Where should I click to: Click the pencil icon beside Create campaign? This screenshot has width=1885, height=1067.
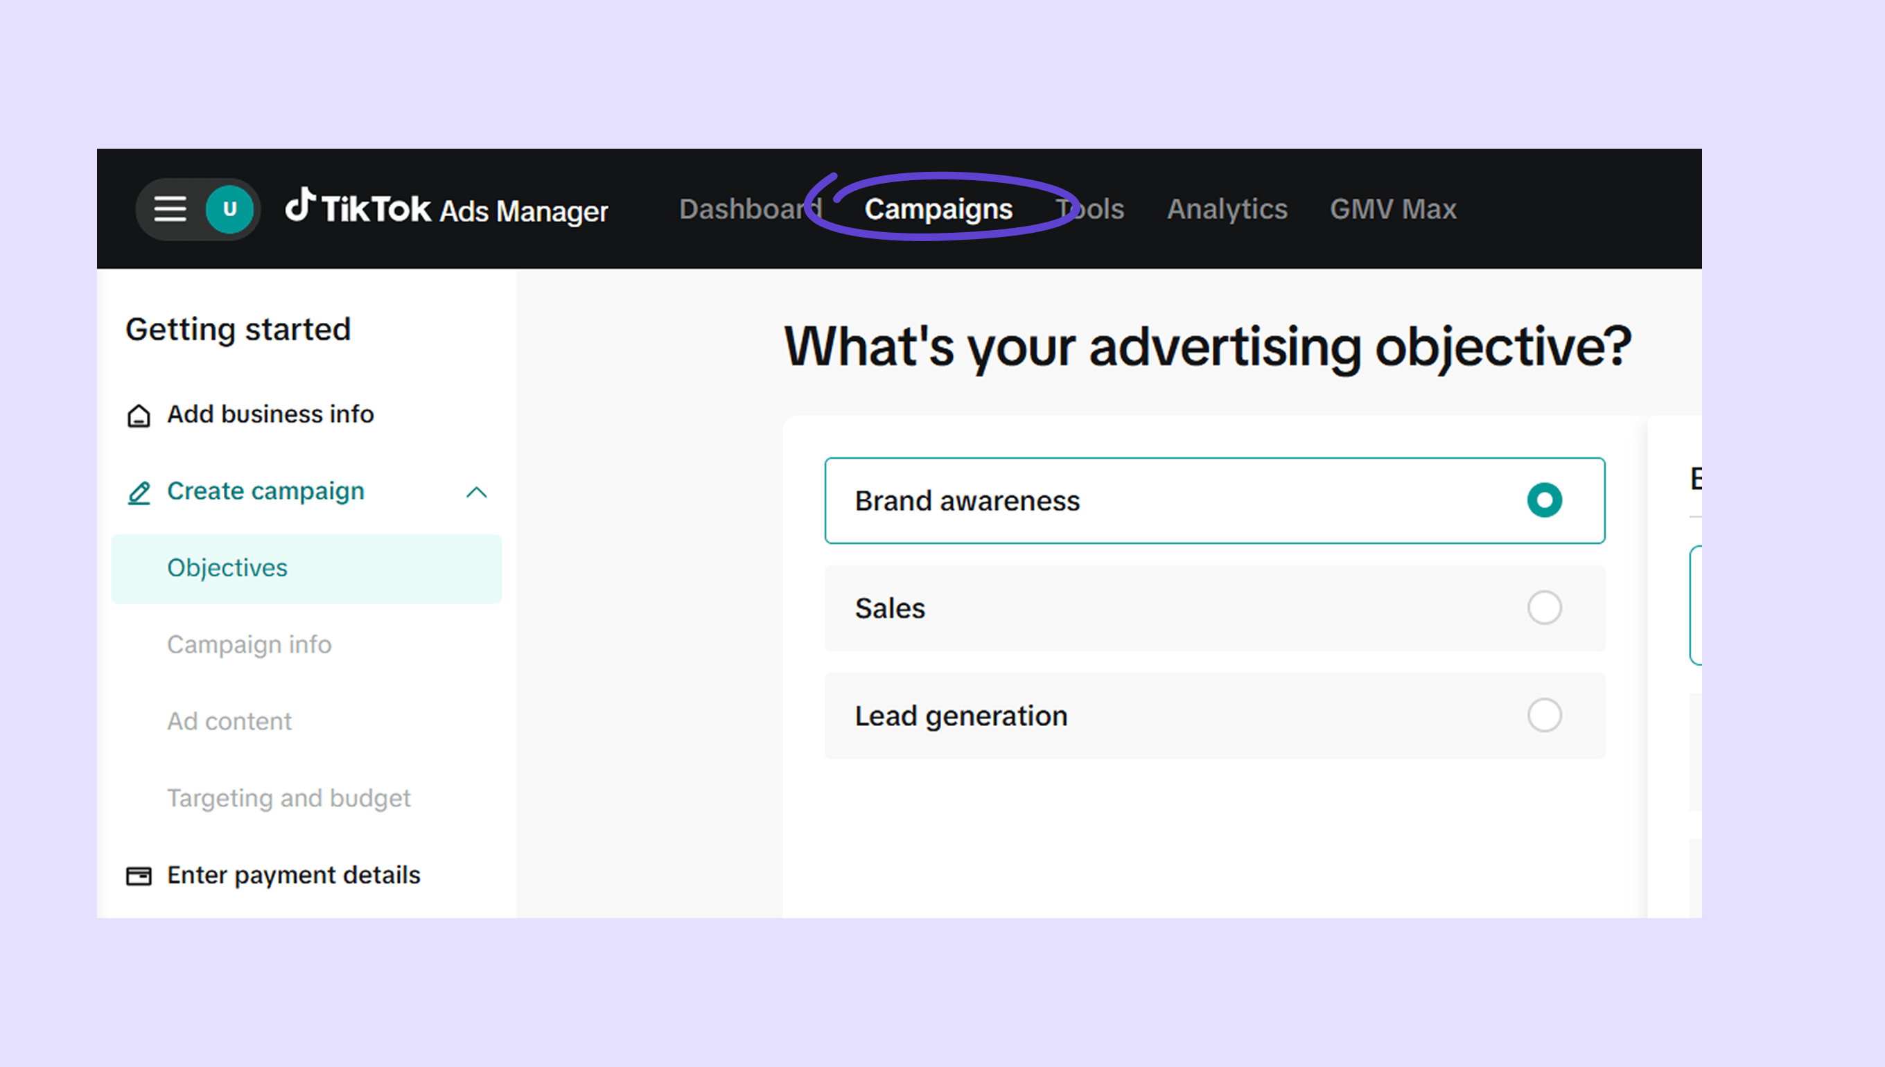click(x=139, y=493)
